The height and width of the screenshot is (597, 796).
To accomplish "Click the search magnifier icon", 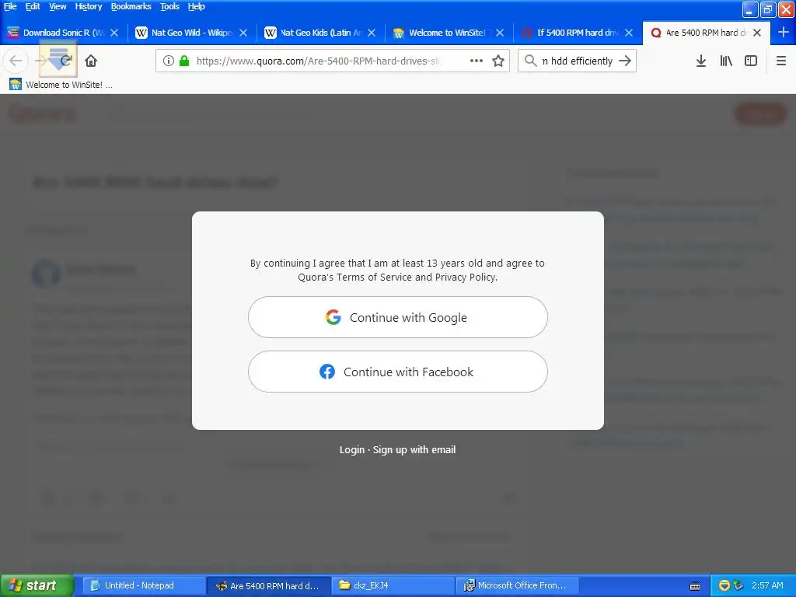I will pos(530,61).
